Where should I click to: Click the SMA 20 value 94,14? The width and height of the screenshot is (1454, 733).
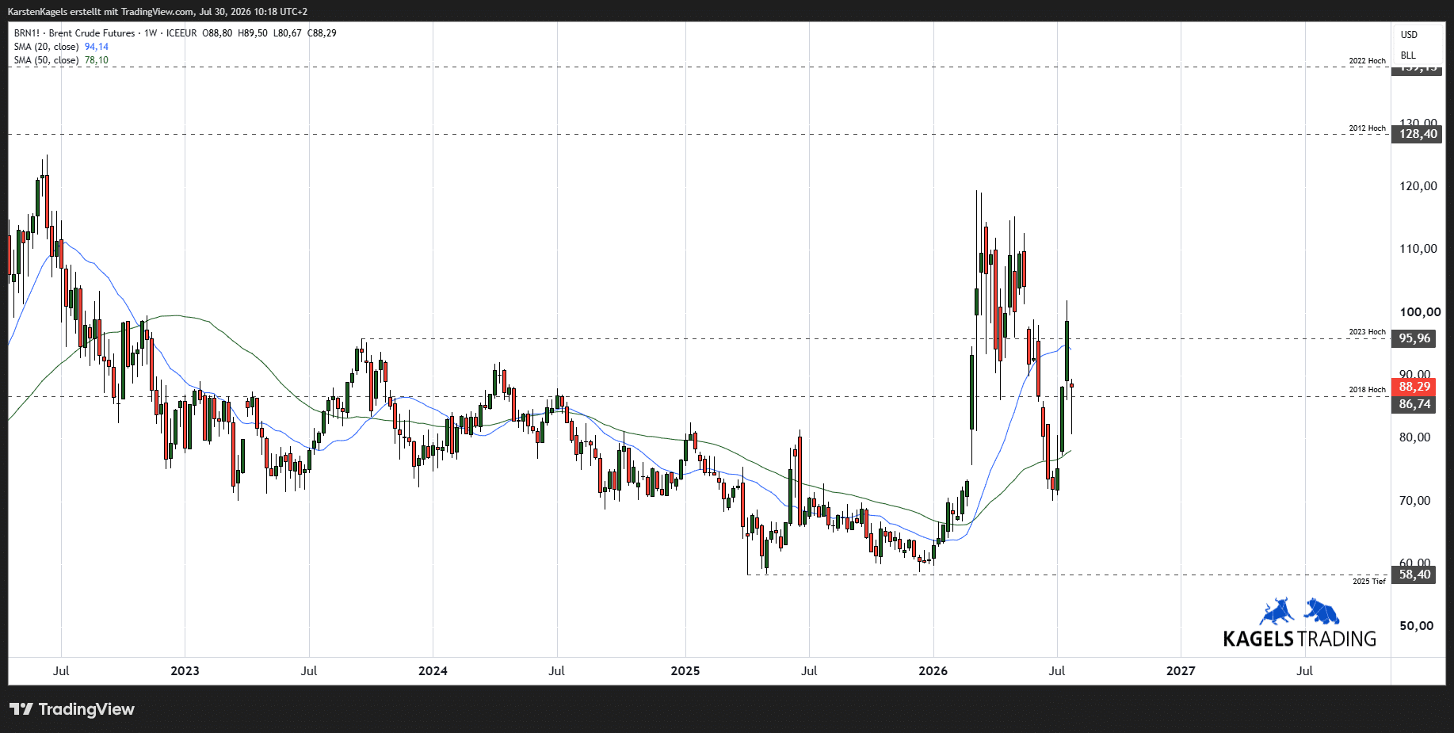coord(97,47)
